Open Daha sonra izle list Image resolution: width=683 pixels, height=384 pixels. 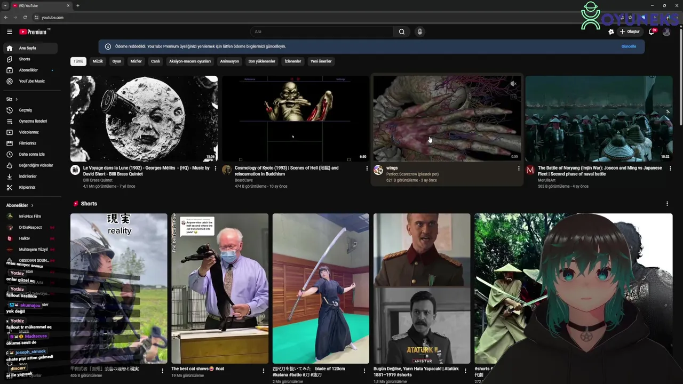pos(29,154)
